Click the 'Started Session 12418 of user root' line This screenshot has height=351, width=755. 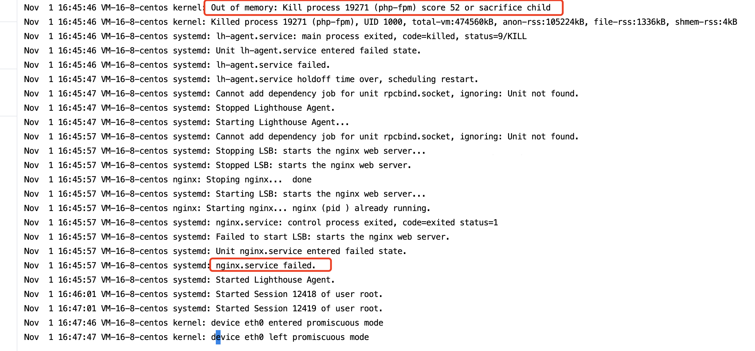tap(203, 294)
